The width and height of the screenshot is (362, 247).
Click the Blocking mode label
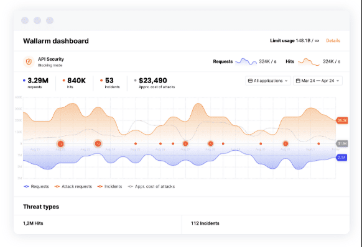pos(50,65)
